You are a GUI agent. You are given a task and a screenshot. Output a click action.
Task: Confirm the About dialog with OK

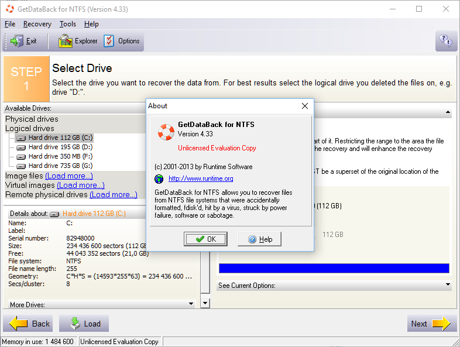point(205,239)
